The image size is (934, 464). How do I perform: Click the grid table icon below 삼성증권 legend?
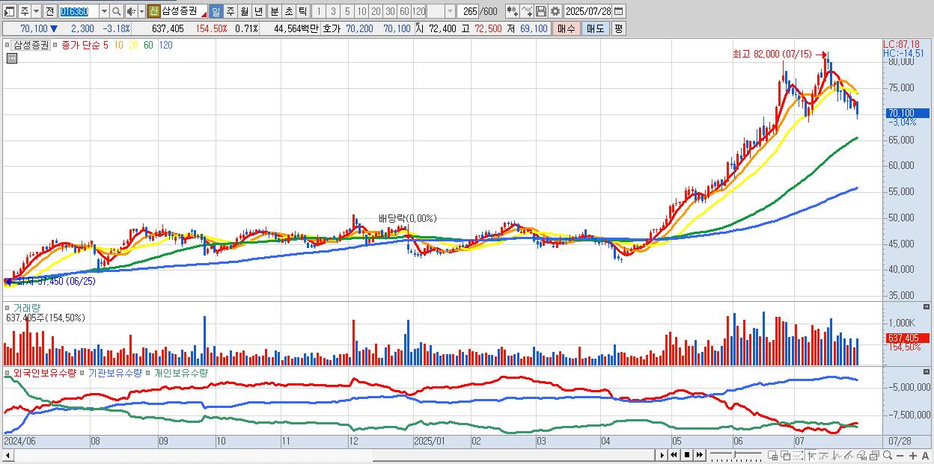[x=11, y=57]
